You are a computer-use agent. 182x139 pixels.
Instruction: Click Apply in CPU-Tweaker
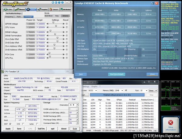(x=8, y=129)
